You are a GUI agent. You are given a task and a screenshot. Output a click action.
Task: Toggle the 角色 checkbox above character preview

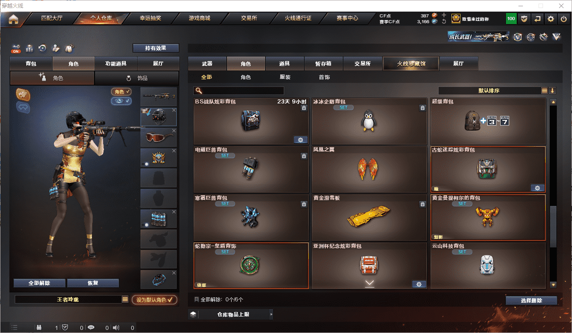[121, 91]
